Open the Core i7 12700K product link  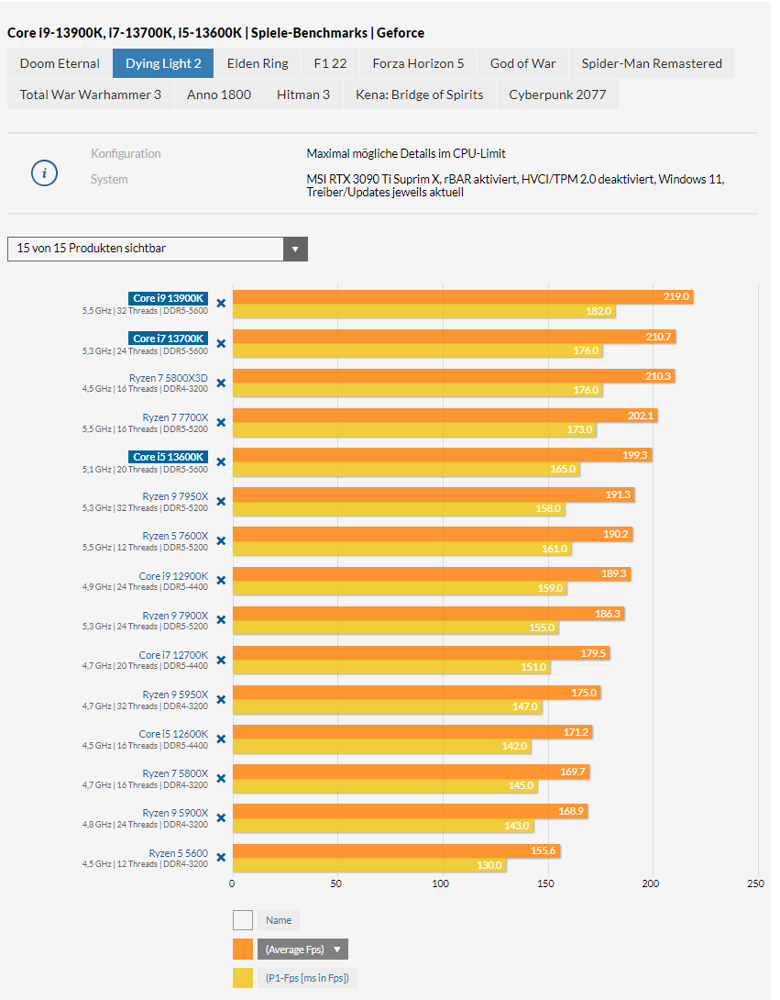coord(173,655)
